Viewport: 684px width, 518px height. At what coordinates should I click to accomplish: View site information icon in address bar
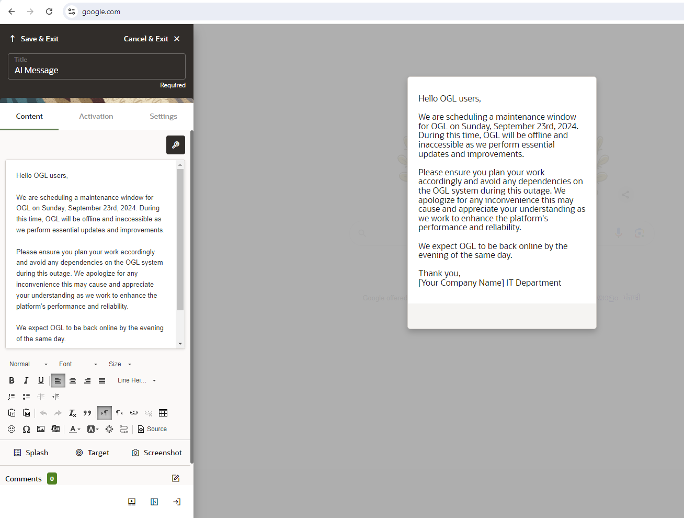click(x=72, y=12)
